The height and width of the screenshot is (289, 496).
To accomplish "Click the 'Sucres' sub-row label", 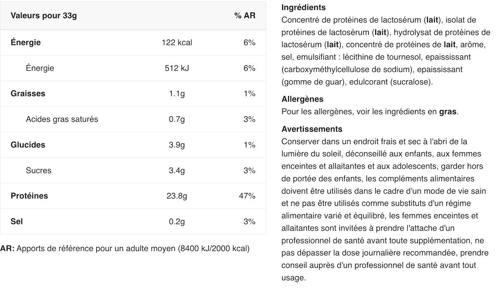I will tap(38, 170).
